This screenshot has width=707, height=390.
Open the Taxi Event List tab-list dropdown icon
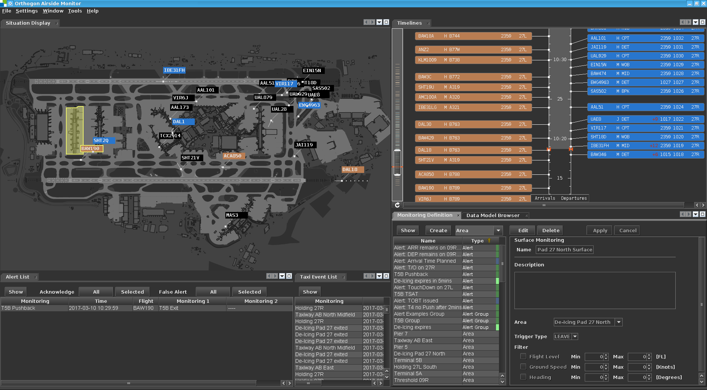point(379,276)
